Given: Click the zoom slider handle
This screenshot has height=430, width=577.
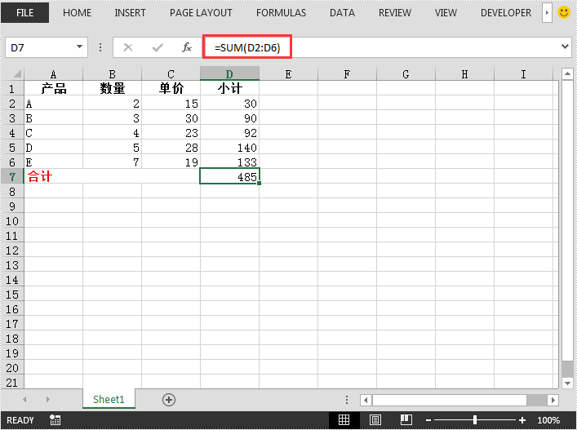Looking at the screenshot, I should point(475,419).
